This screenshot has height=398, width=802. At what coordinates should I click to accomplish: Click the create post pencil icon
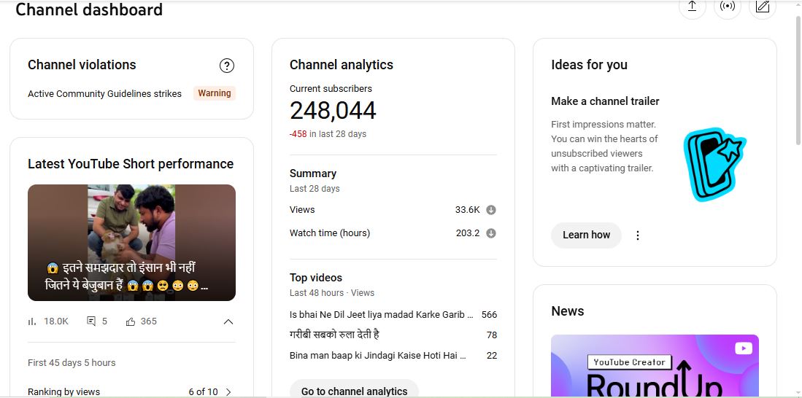click(762, 7)
